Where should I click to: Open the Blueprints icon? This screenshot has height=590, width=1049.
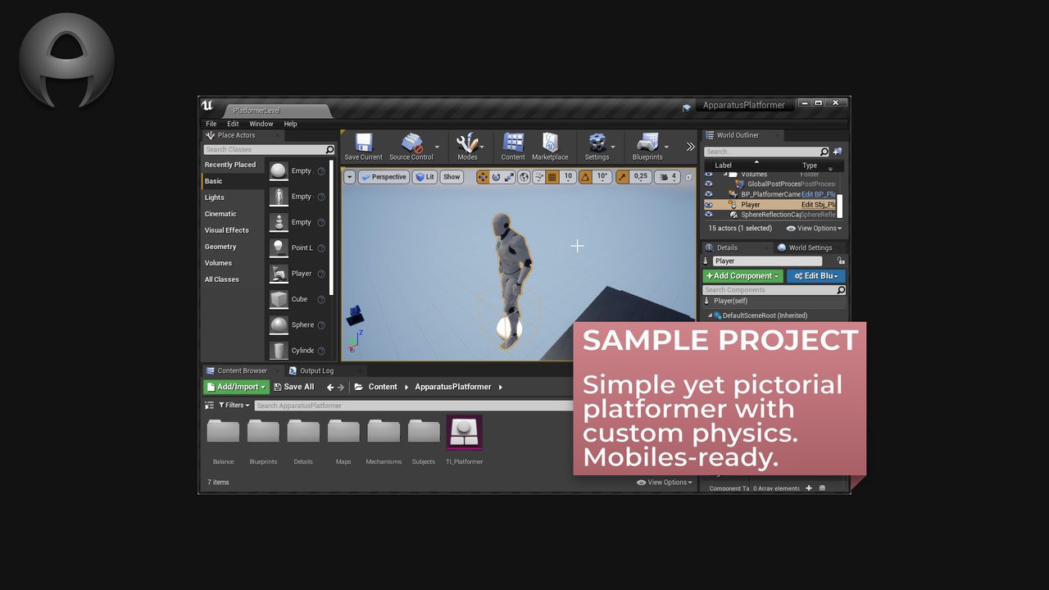click(x=647, y=144)
